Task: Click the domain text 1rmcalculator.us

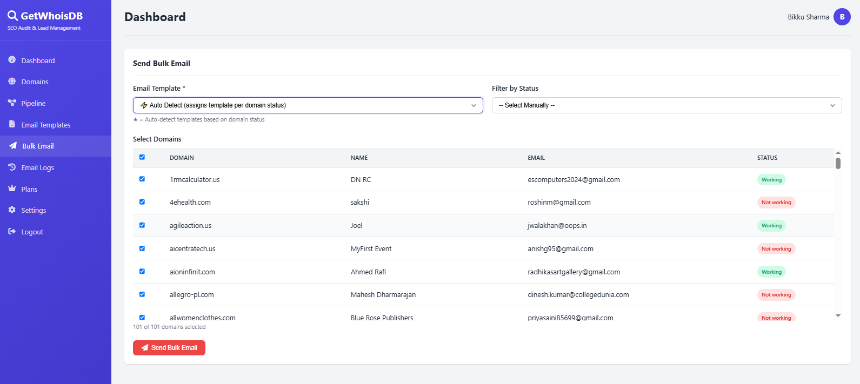Action: 195,179
